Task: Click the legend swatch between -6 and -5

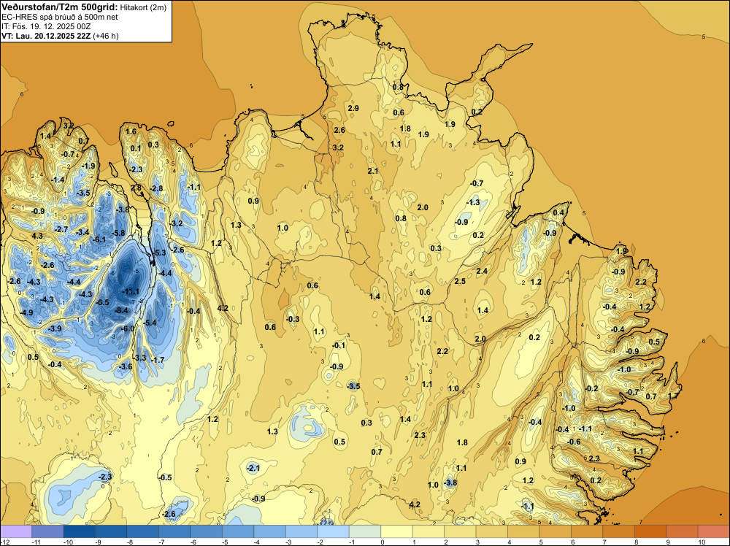Action: 207,531
